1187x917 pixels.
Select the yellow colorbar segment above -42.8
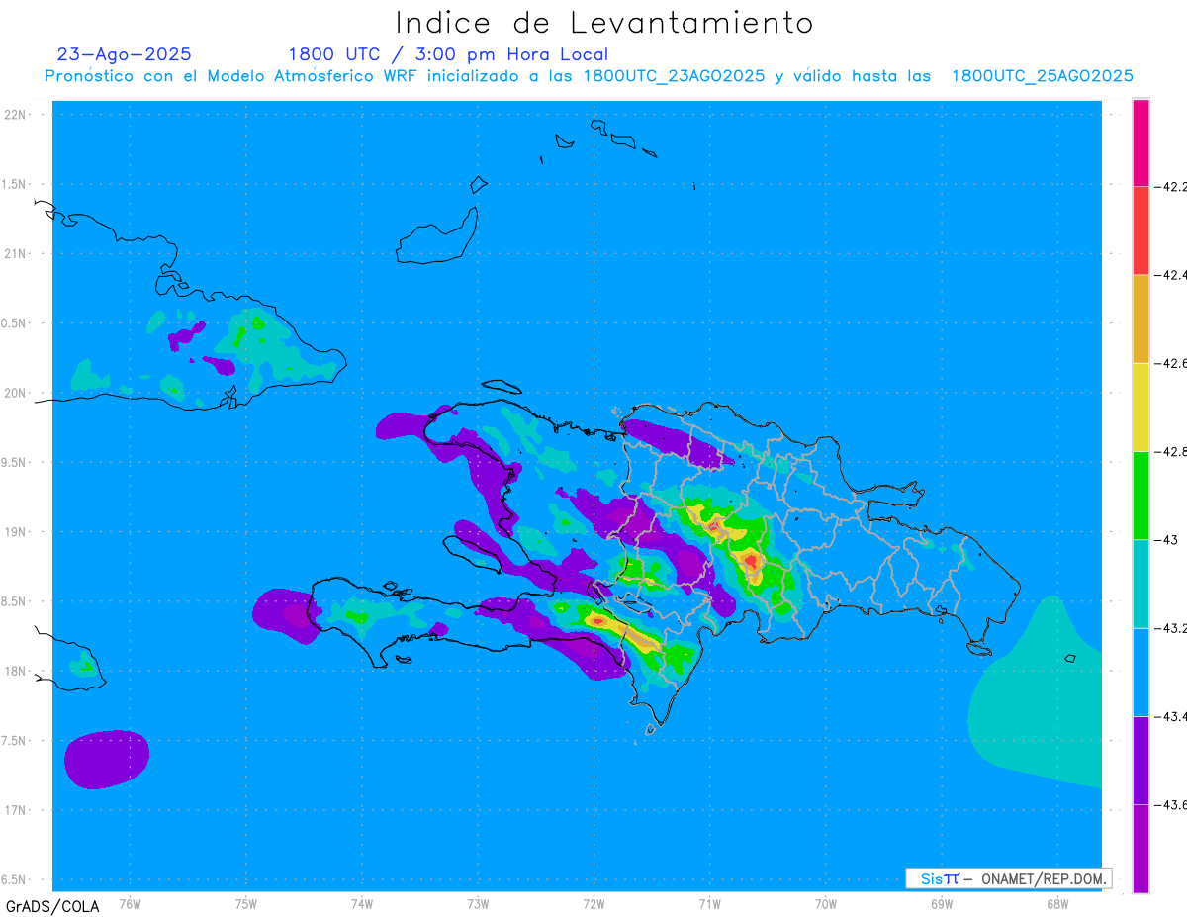[x=1141, y=407]
